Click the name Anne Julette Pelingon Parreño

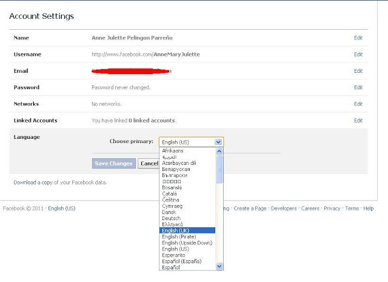(x=132, y=38)
